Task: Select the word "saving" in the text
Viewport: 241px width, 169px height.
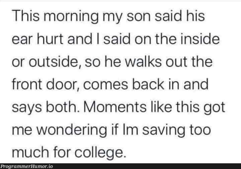Action: 164,130
